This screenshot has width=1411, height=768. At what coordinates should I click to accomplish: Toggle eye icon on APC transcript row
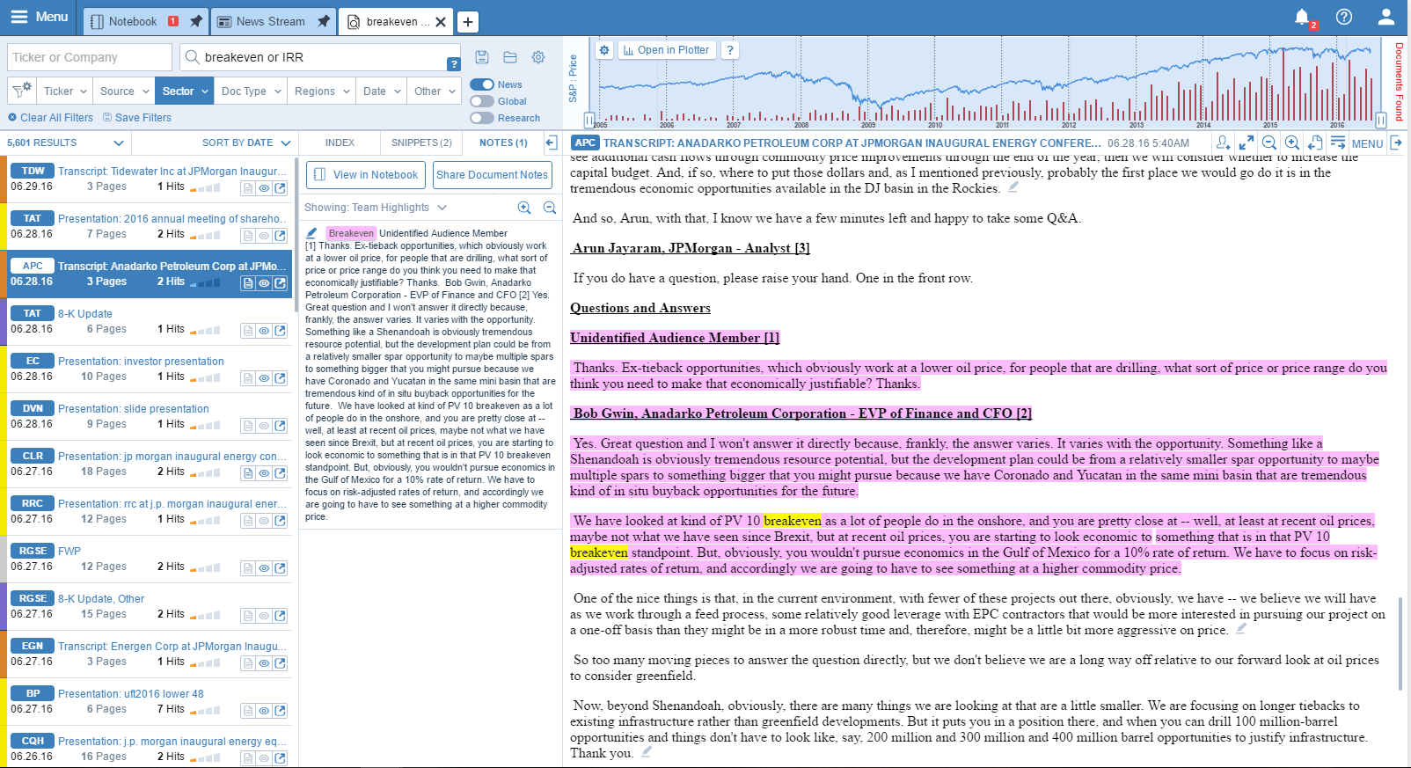264,283
